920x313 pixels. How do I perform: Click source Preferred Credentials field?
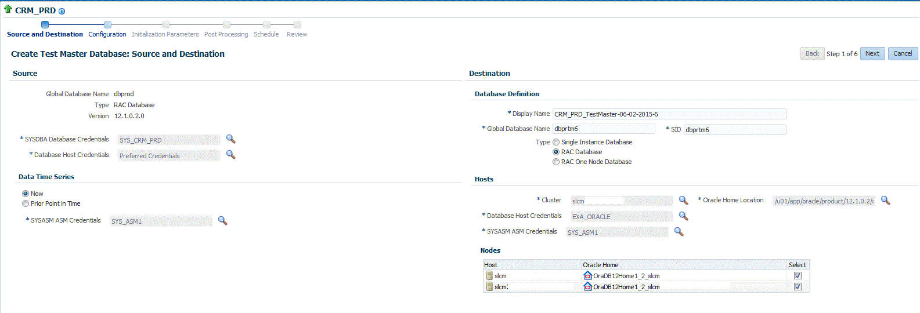[x=169, y=155]
